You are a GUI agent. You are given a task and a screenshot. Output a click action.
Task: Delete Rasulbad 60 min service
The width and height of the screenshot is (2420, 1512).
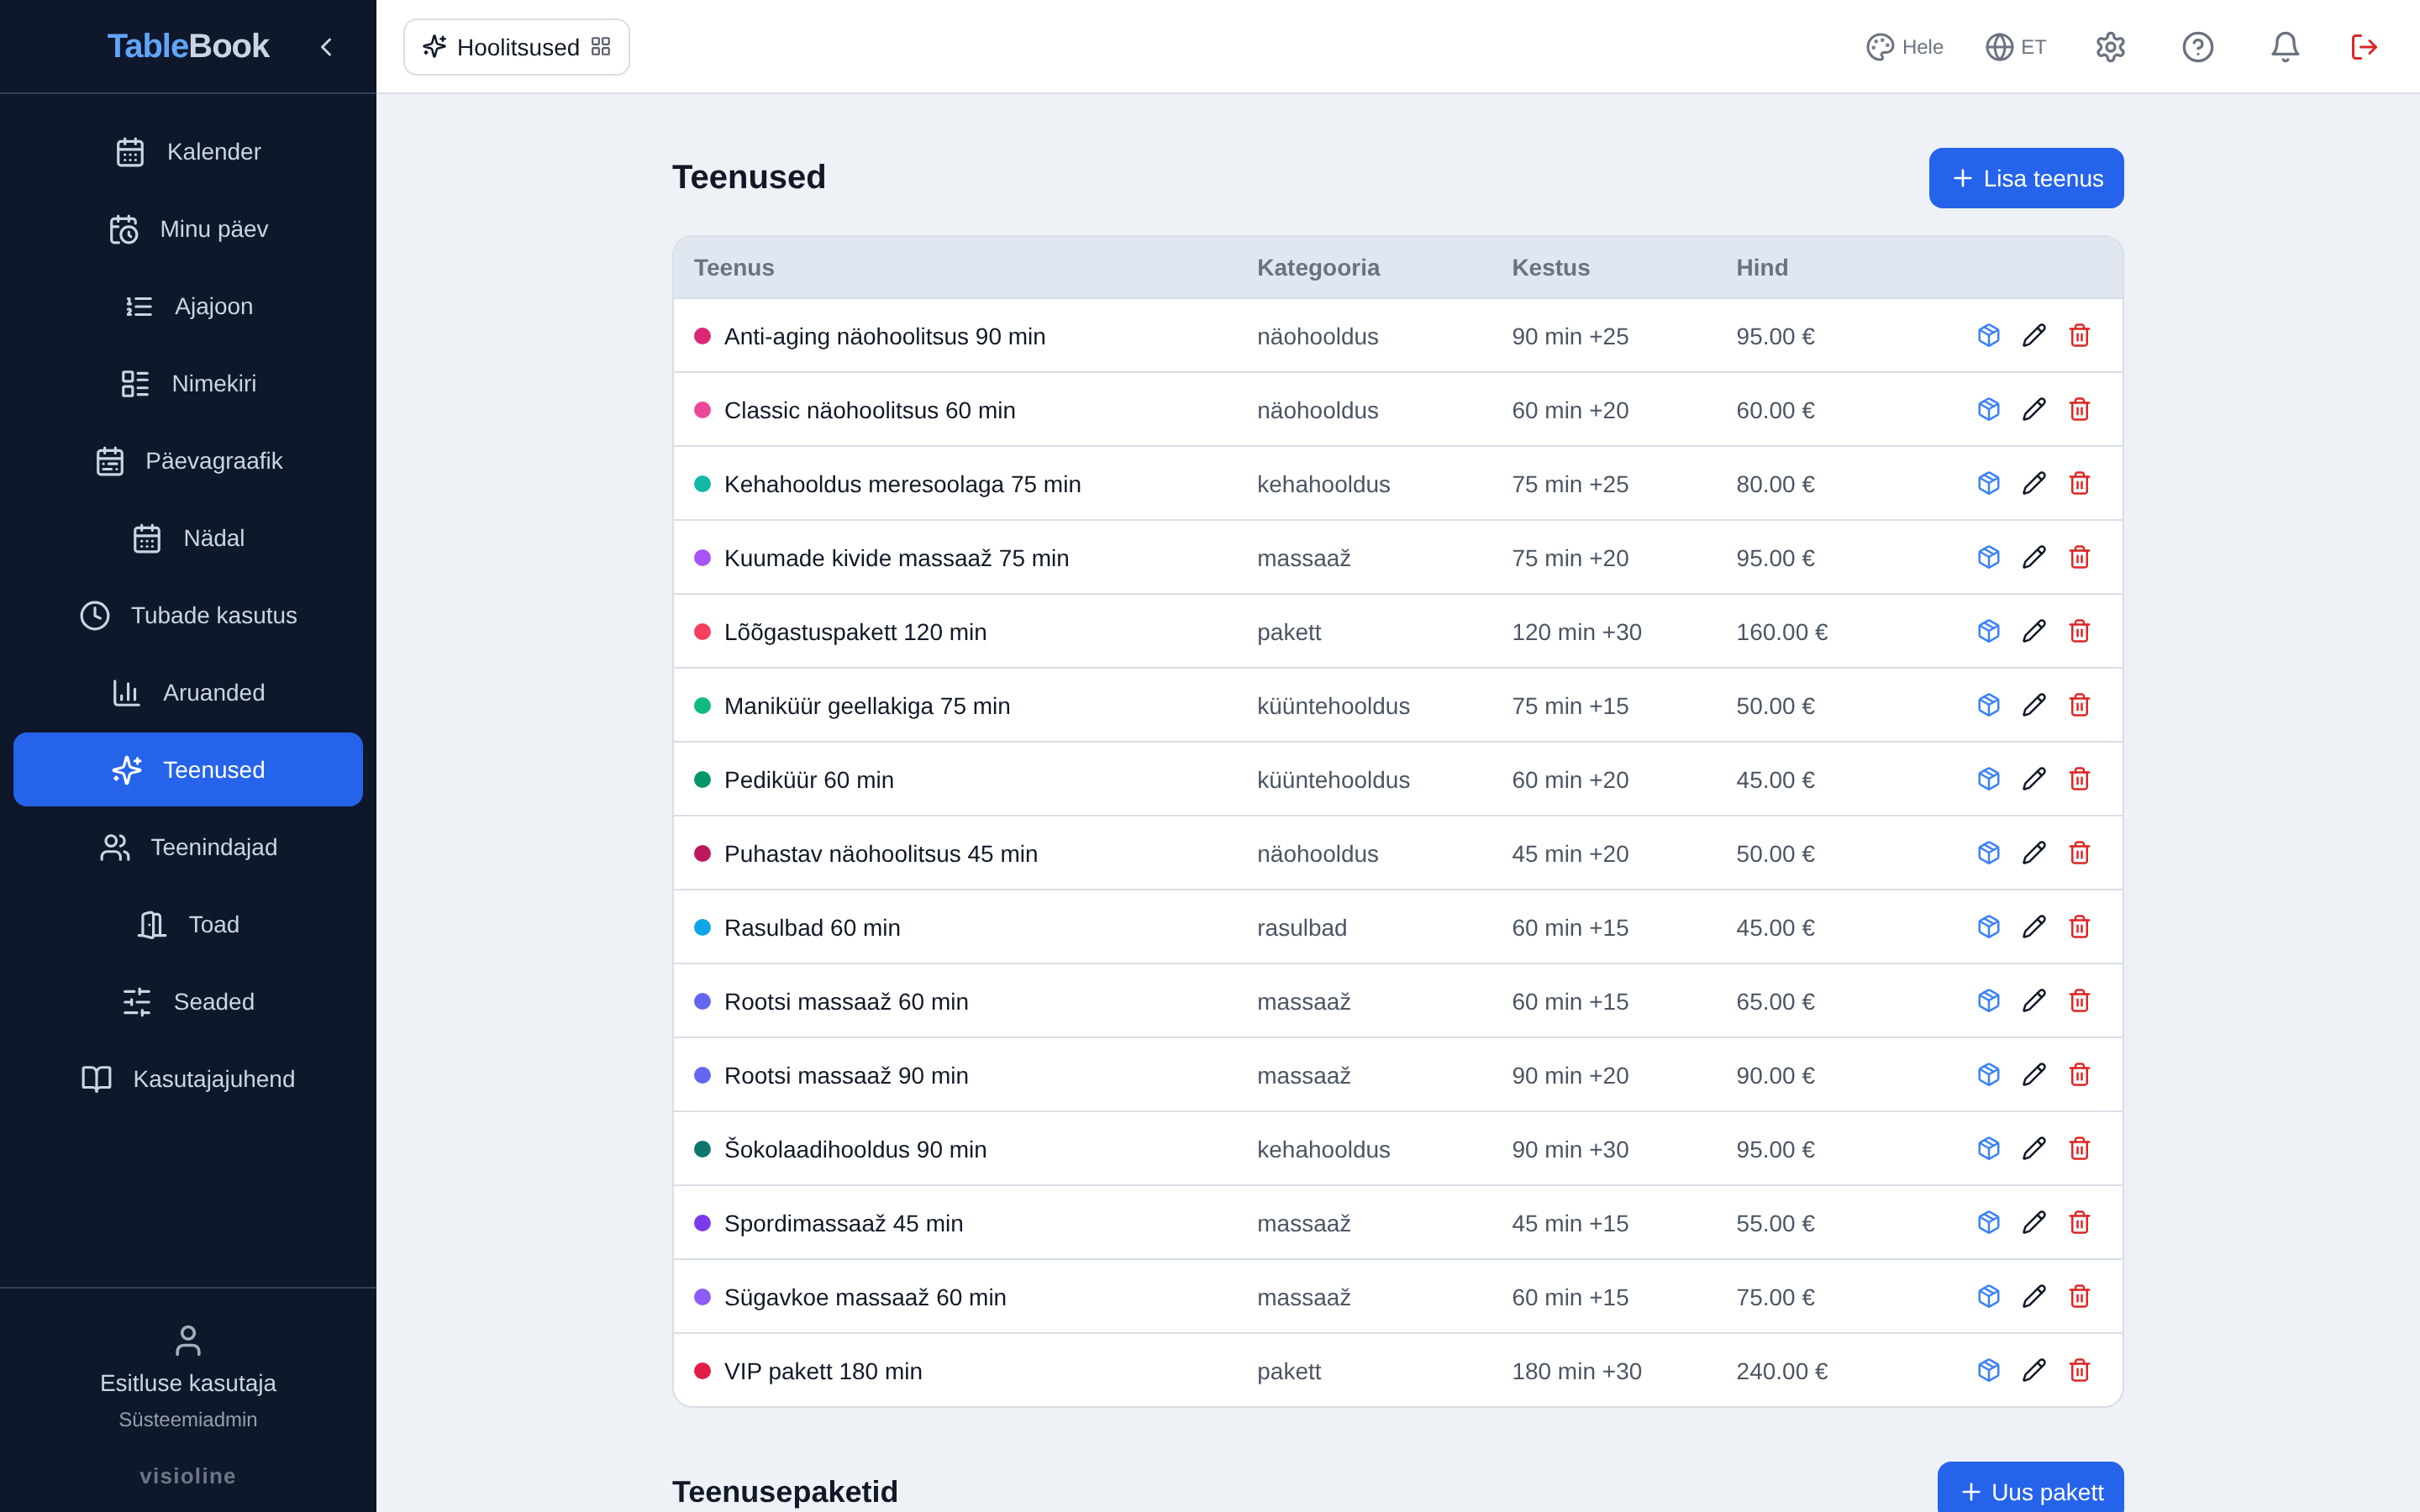(2079, 928)
